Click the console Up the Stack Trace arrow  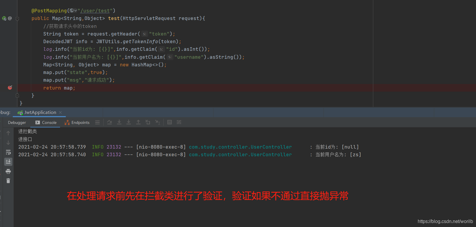pyautogui.click(x=8, y=133)
